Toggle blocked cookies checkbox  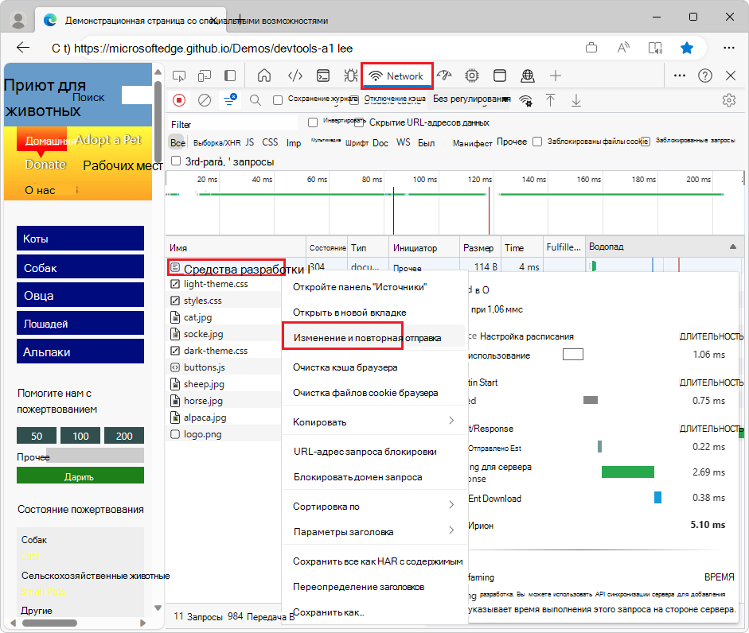(x=537, y=142)
